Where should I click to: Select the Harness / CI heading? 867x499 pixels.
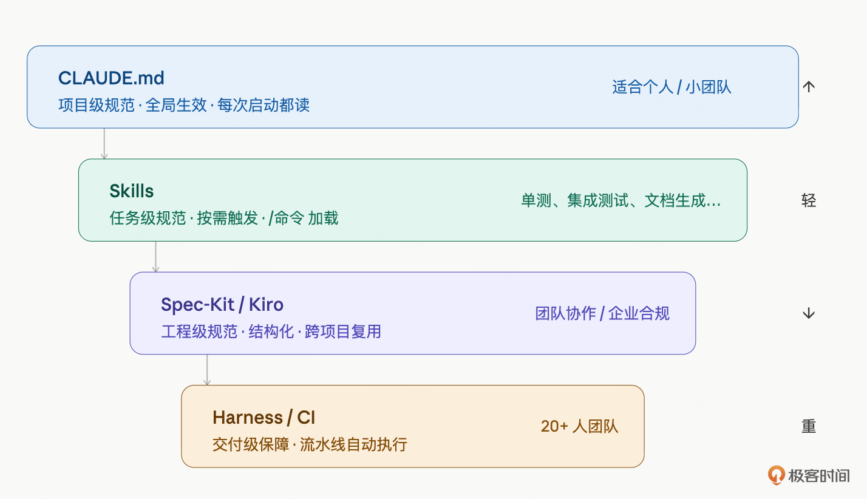264,418
